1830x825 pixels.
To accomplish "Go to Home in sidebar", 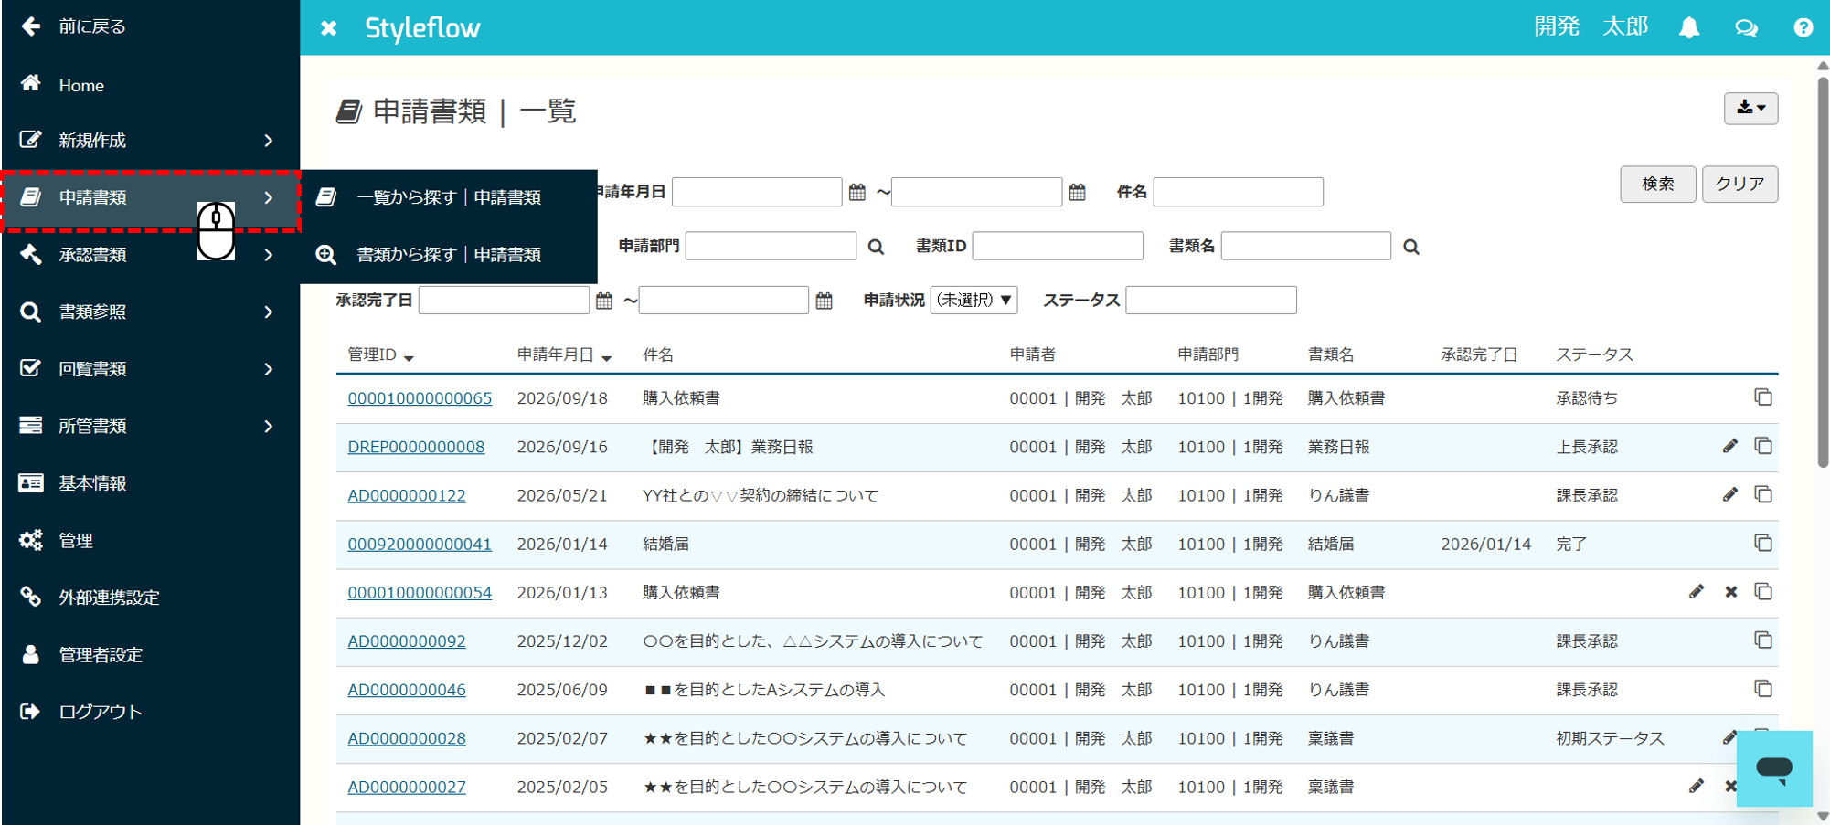I will click(x=150, y=85).
